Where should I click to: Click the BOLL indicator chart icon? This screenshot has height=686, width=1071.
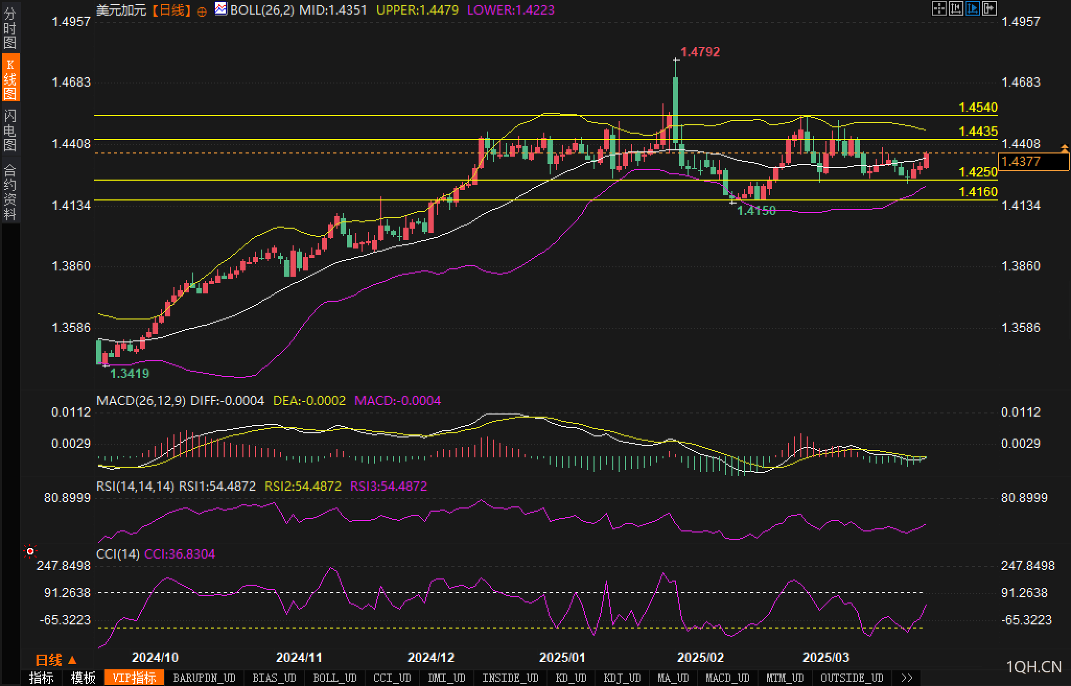point(221,9)
